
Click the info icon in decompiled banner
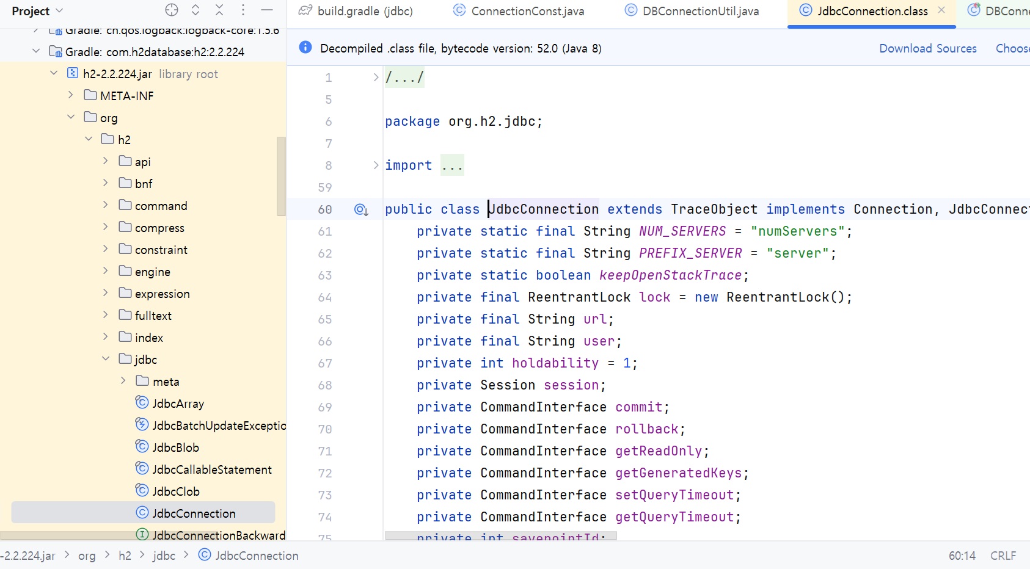pos(305,48)
